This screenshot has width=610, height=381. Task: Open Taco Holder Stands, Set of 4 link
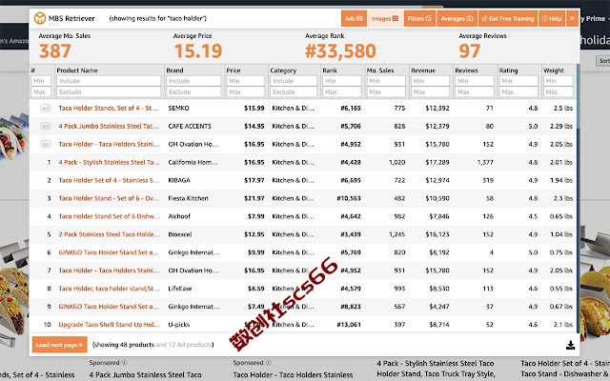pyautogui.click(x=108, y=108)
